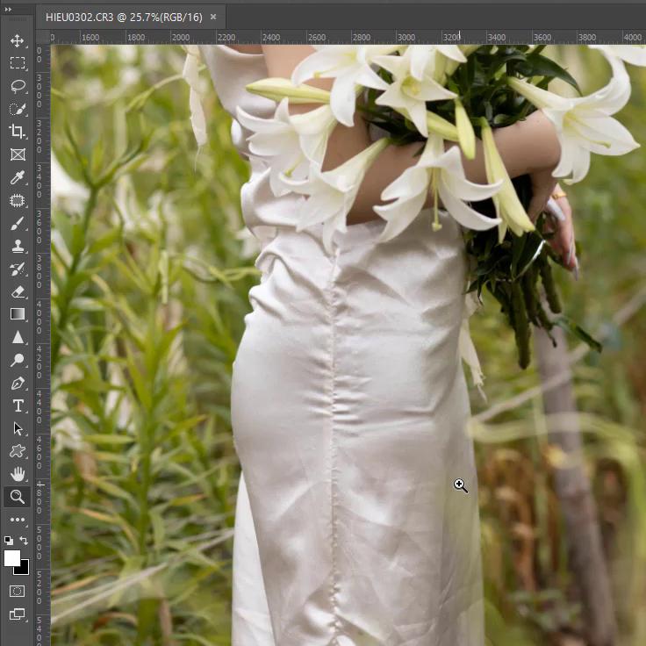Swap foreground and background colors
The height and width of the screenshot is (646, 646).
(24, 540)
